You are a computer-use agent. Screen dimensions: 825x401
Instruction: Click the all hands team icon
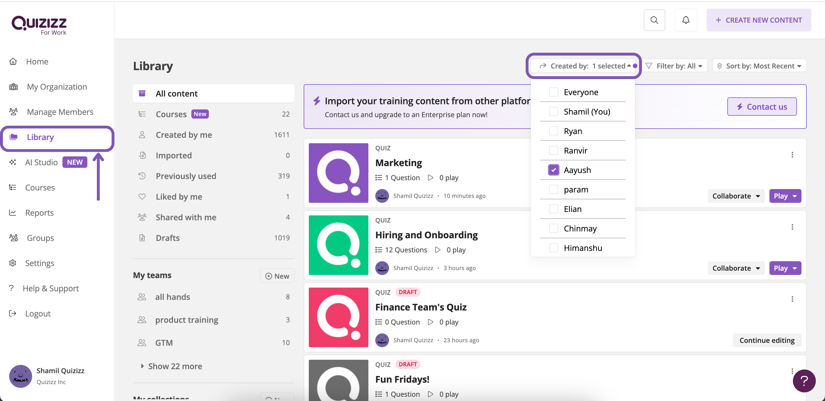click(x=142, y=296)
